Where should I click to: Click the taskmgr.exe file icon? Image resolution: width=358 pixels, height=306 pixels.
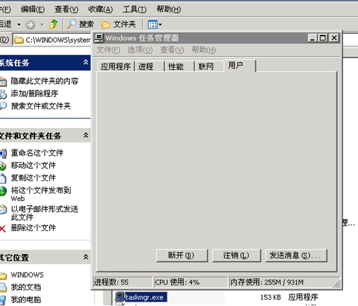click(x=120, y=297)
